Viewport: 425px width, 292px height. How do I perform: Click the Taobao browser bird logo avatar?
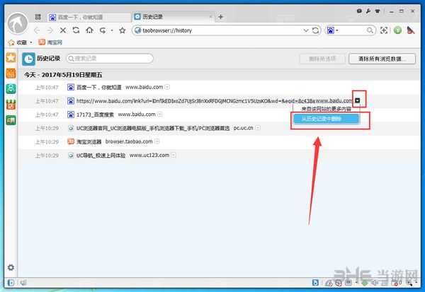(18, 24)
